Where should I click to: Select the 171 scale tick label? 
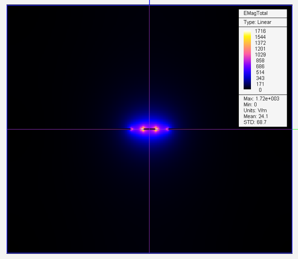pos(260,84)
